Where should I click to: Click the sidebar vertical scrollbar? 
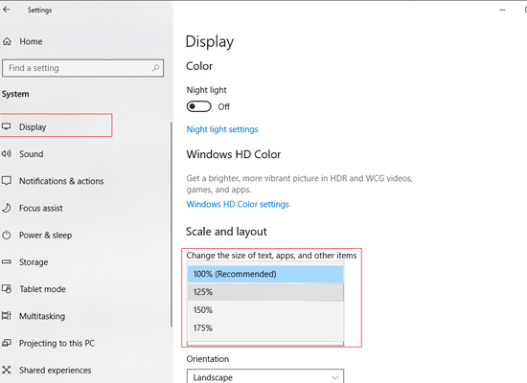pos(172,224)
